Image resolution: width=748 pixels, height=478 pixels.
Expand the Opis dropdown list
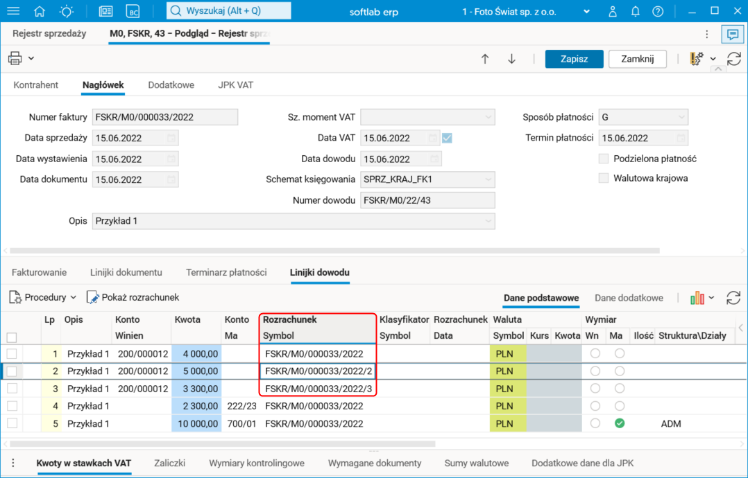pyautogui.click(x=488, y=221)
